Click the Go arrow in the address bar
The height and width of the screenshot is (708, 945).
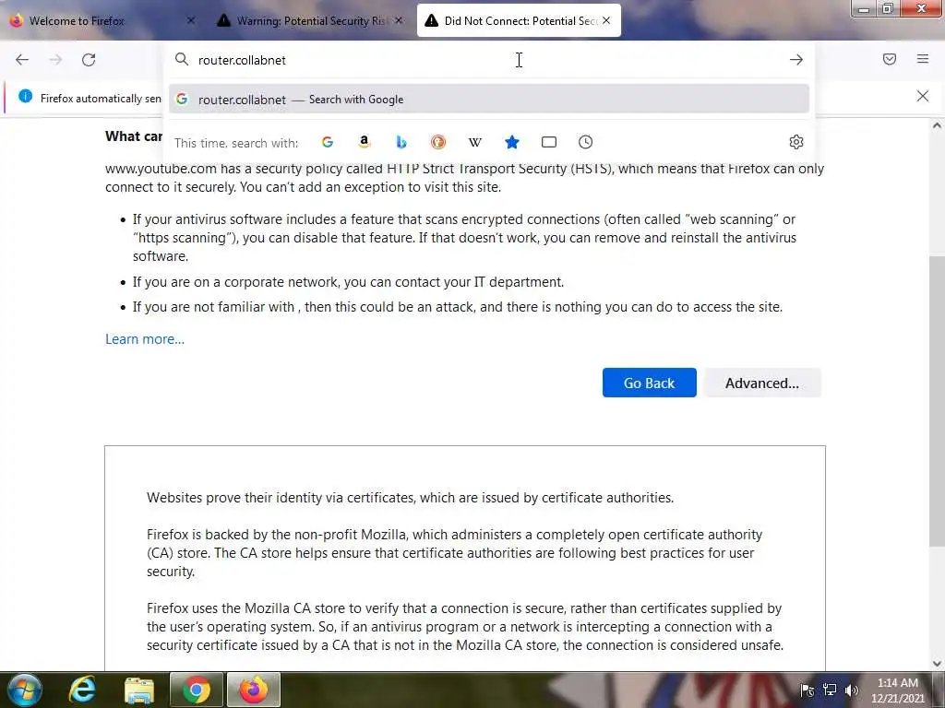coord(796,59)
